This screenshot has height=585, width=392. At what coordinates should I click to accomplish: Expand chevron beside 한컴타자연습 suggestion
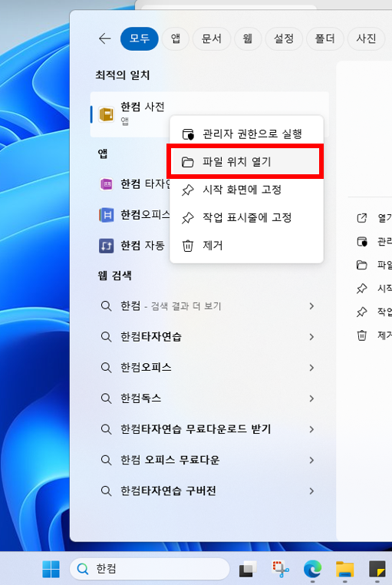point(311,337)
